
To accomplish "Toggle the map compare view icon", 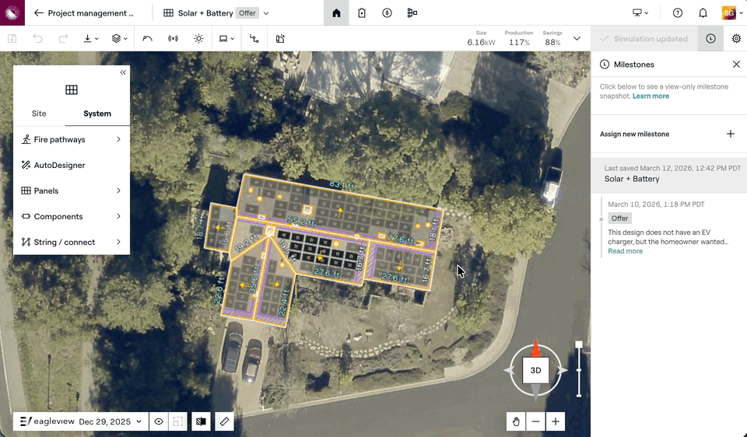I will click(202, 421).
